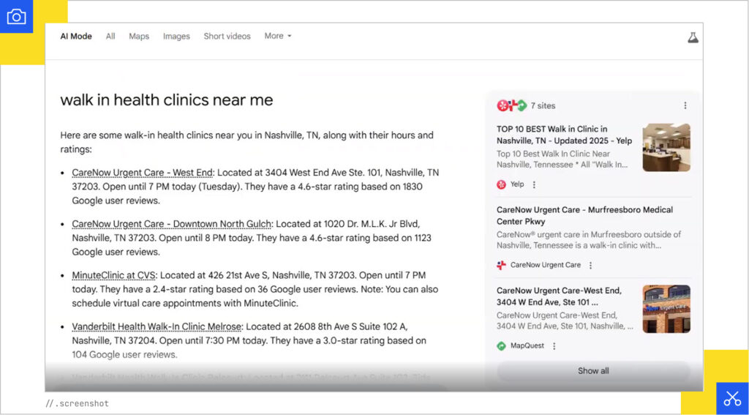Click the Yelp result clinic interior thumbnail
This screenshot has width=749, height=415.
[x=666, y=147]
